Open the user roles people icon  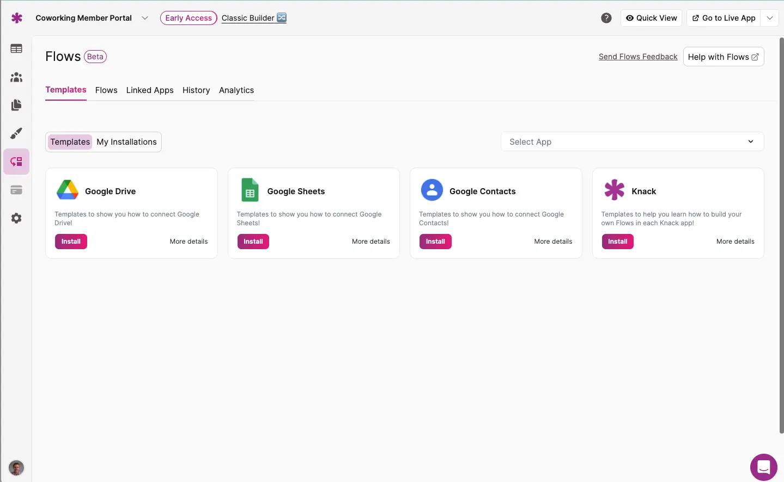[x=16, y=77]
